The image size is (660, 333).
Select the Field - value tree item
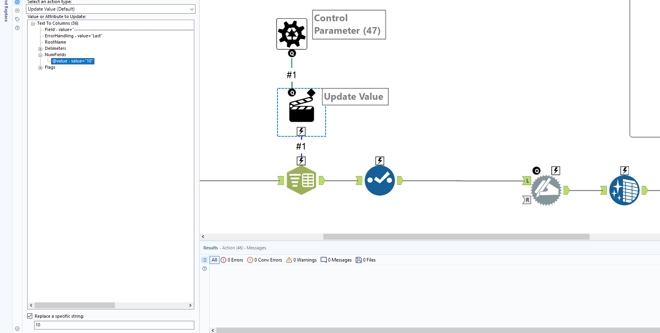(119, 29)
